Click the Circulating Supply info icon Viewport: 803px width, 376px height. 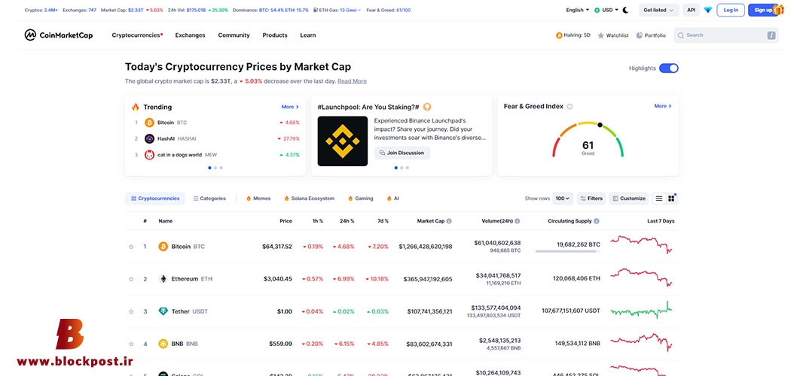[597, 221]
